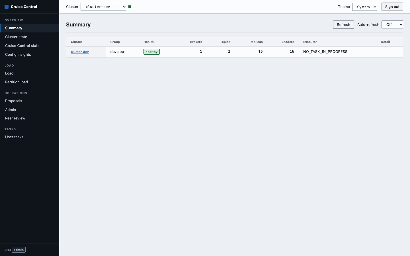
Task: Navigate to Load page
Action: pyautogui.click(x=30, y=73)
